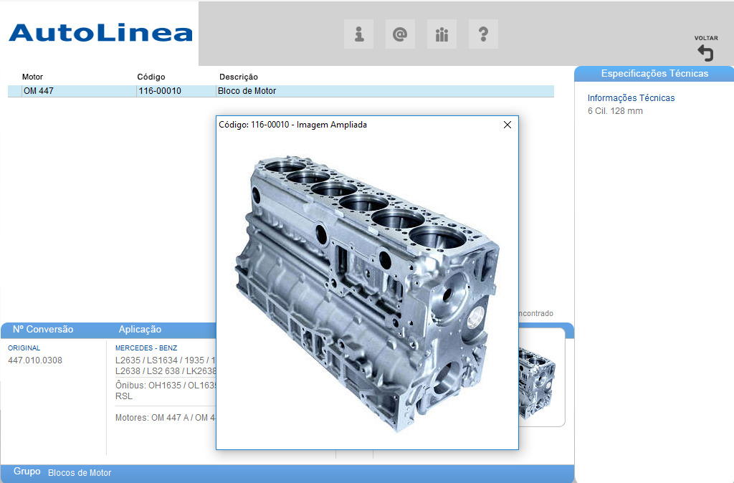Image resolution: width=734 pixels, height=483 pixels.
Task: Click the people group icon
Action: click(442, 34)
